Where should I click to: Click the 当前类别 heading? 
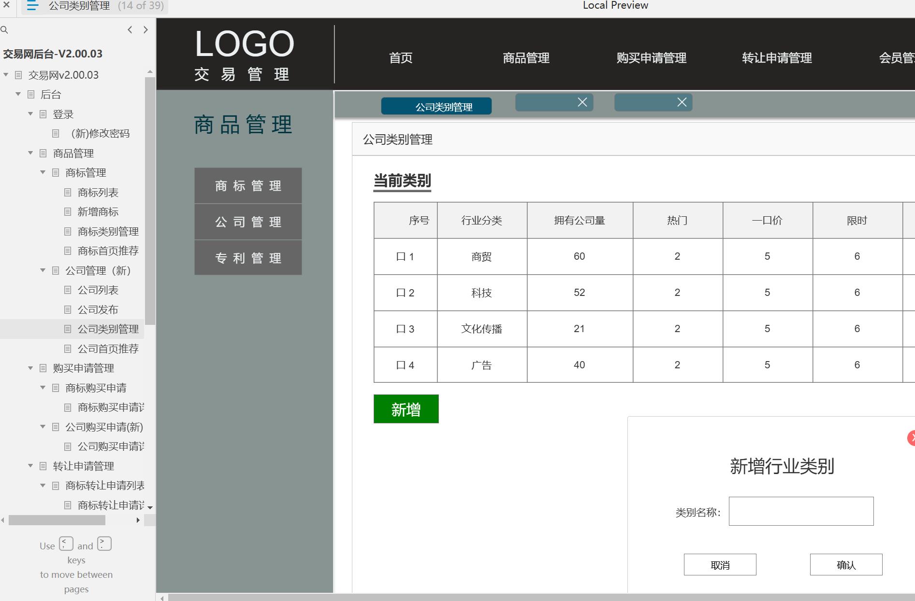click(402, 181)
